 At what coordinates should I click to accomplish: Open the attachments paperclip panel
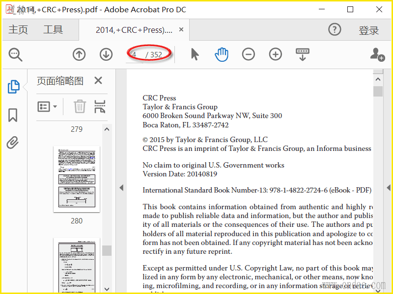click(x=13, y=143)
